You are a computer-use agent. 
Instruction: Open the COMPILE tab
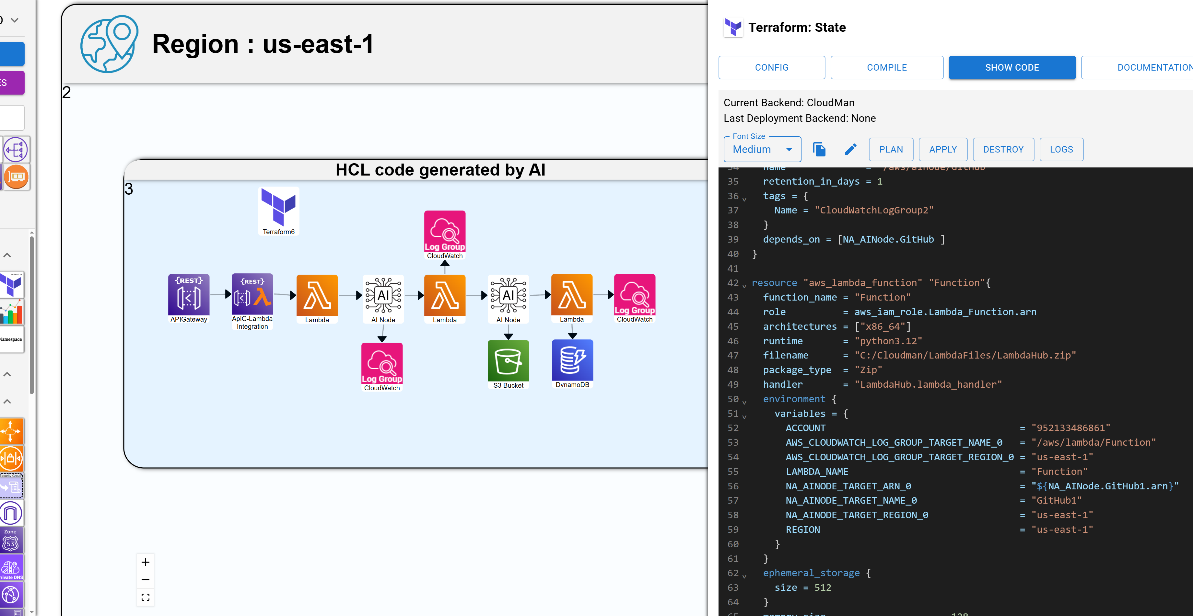point(886,68)
